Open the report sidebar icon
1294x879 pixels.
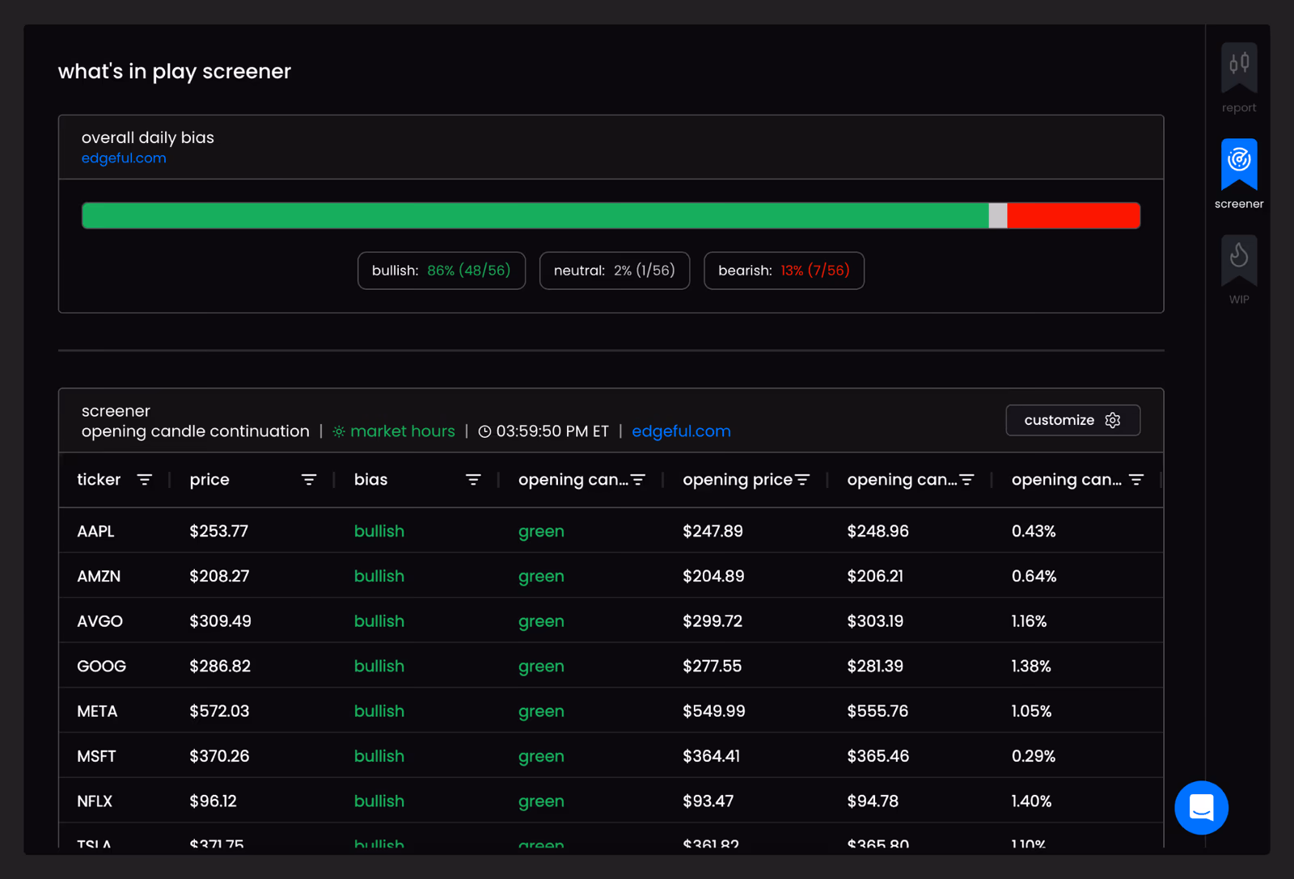1238,67
